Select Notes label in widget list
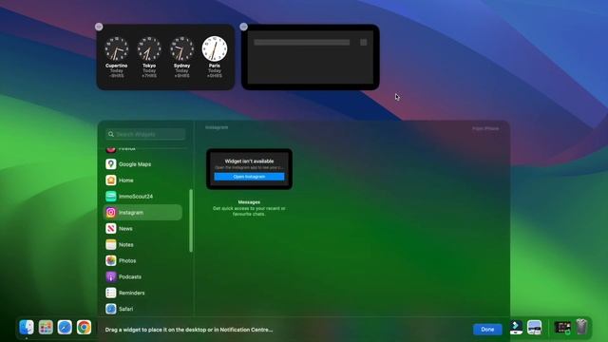The image size is (608, 342). 126,245
